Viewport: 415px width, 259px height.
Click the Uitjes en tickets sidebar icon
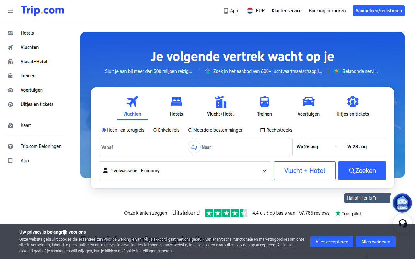(10, 104)
